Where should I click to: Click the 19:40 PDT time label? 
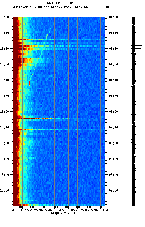tap(4, 175)
